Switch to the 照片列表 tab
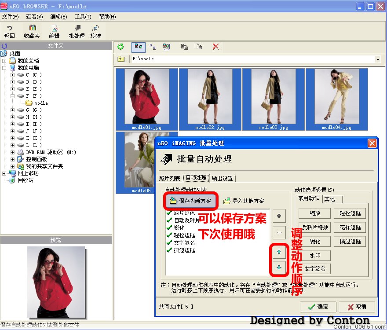The image size is (387, 330). click(170, 178)
